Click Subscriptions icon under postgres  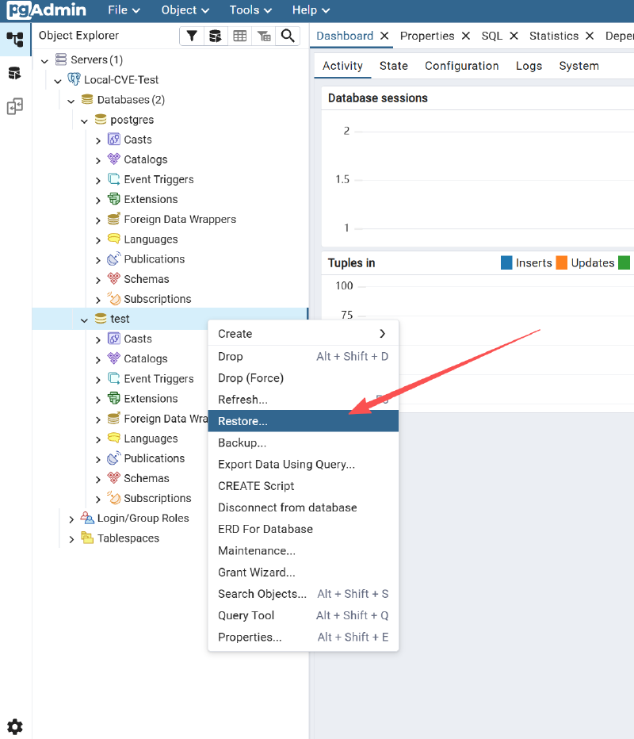point(114,298)
